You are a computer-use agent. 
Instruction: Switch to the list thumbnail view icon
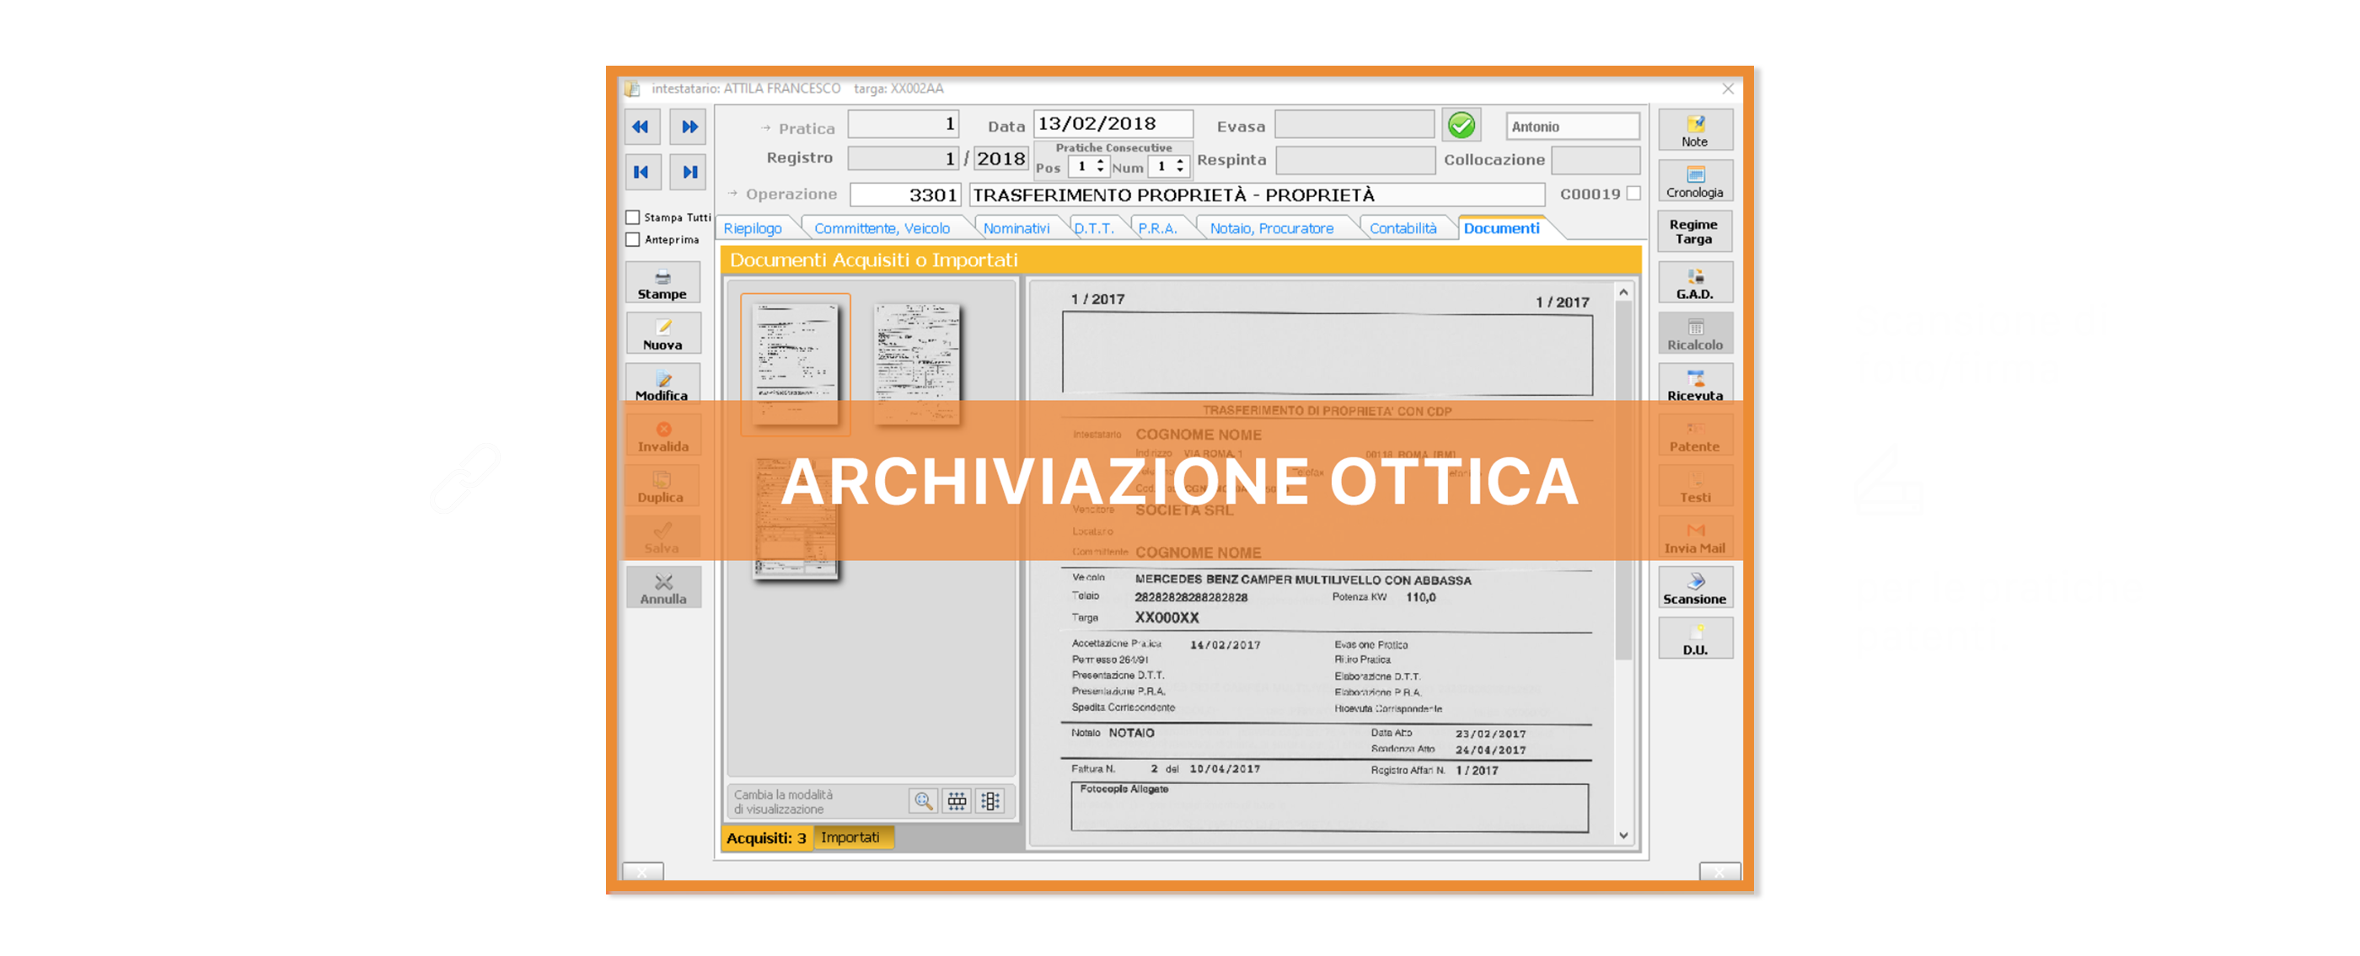coord(990,801)
